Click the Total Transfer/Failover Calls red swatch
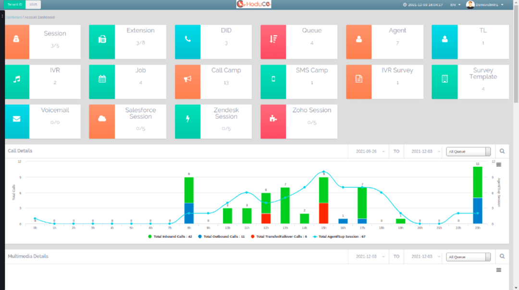This screenshot has width=519, height=290. click(253, 236)
